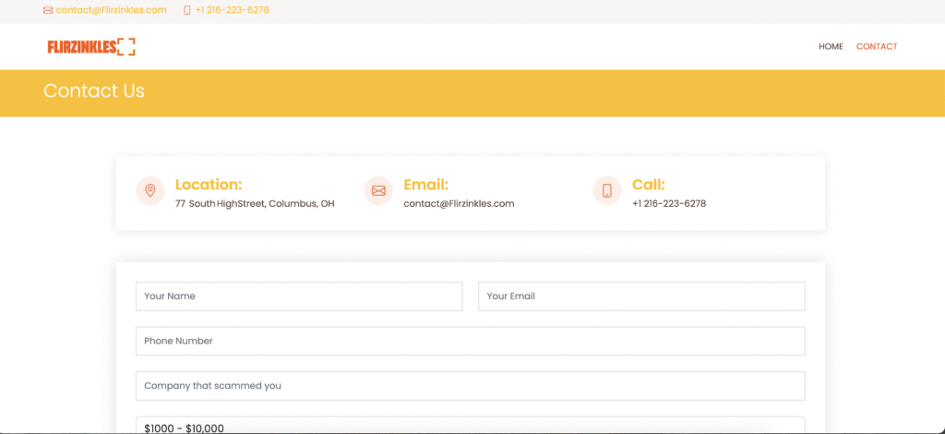Click the email address in the top bar
Viewport: 945px width, 434px height.
click(x=111, y=10)
